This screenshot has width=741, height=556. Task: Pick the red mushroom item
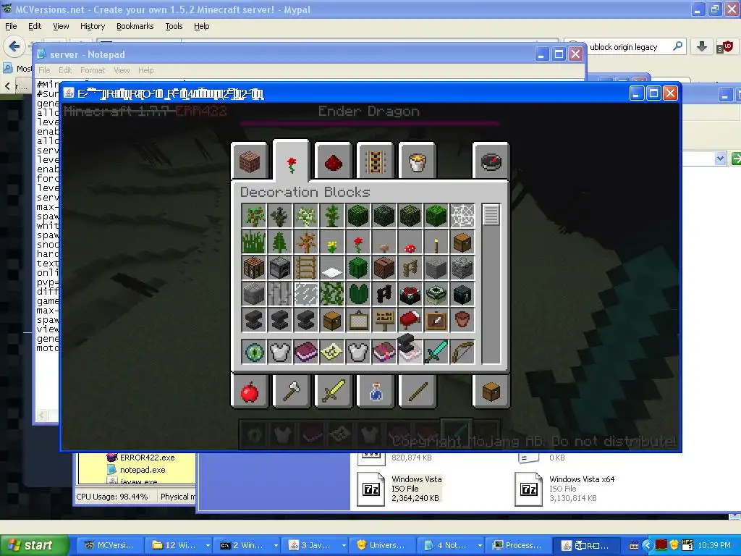[410, 242]
